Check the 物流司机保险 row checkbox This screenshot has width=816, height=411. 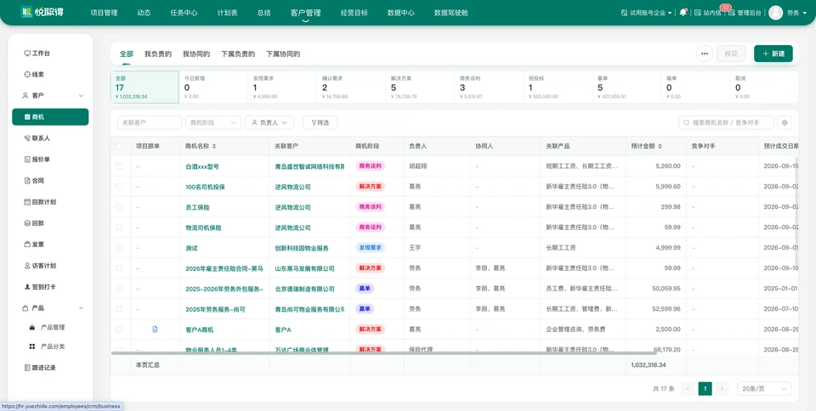pyautogui.click(x=119, y=228)
